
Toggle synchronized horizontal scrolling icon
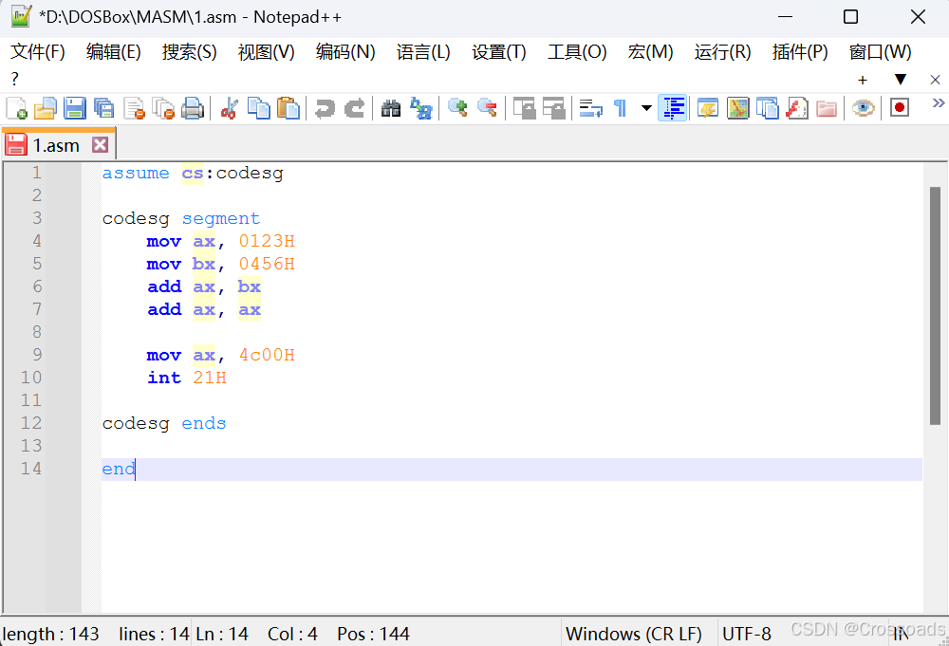[x=554, y=108]
